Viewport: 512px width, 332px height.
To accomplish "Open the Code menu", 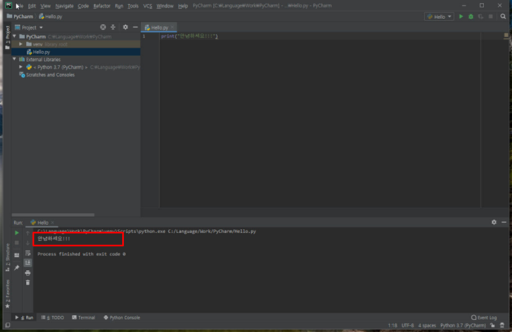I will (83, 6).
